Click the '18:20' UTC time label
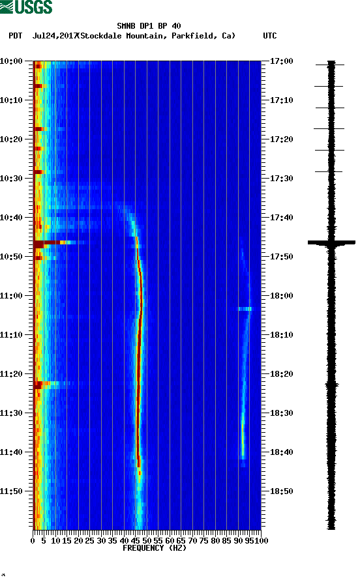The width and height of the screenshot is (360, 582). coord(282,374)
